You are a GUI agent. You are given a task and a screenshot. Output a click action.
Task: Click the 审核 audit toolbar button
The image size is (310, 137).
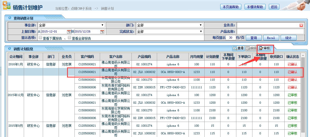tap(265, 48)
